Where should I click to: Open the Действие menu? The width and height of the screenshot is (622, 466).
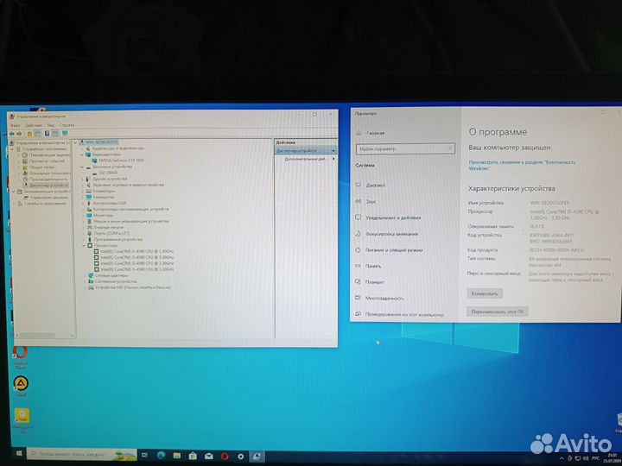coord(34,125)
